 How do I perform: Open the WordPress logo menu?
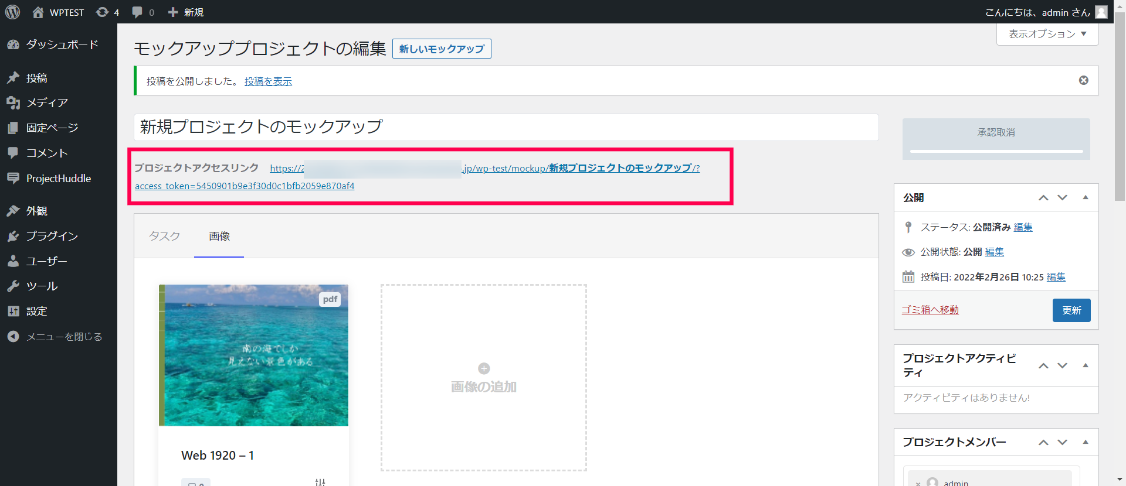click(12, 12)
